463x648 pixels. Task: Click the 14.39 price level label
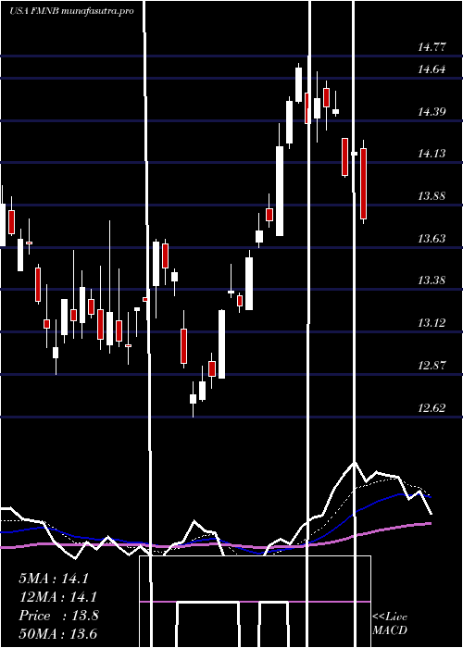pos(432,112)
